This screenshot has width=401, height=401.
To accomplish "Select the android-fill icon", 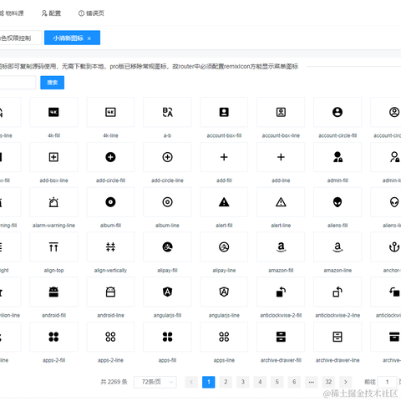I will (x=53, y=292).
